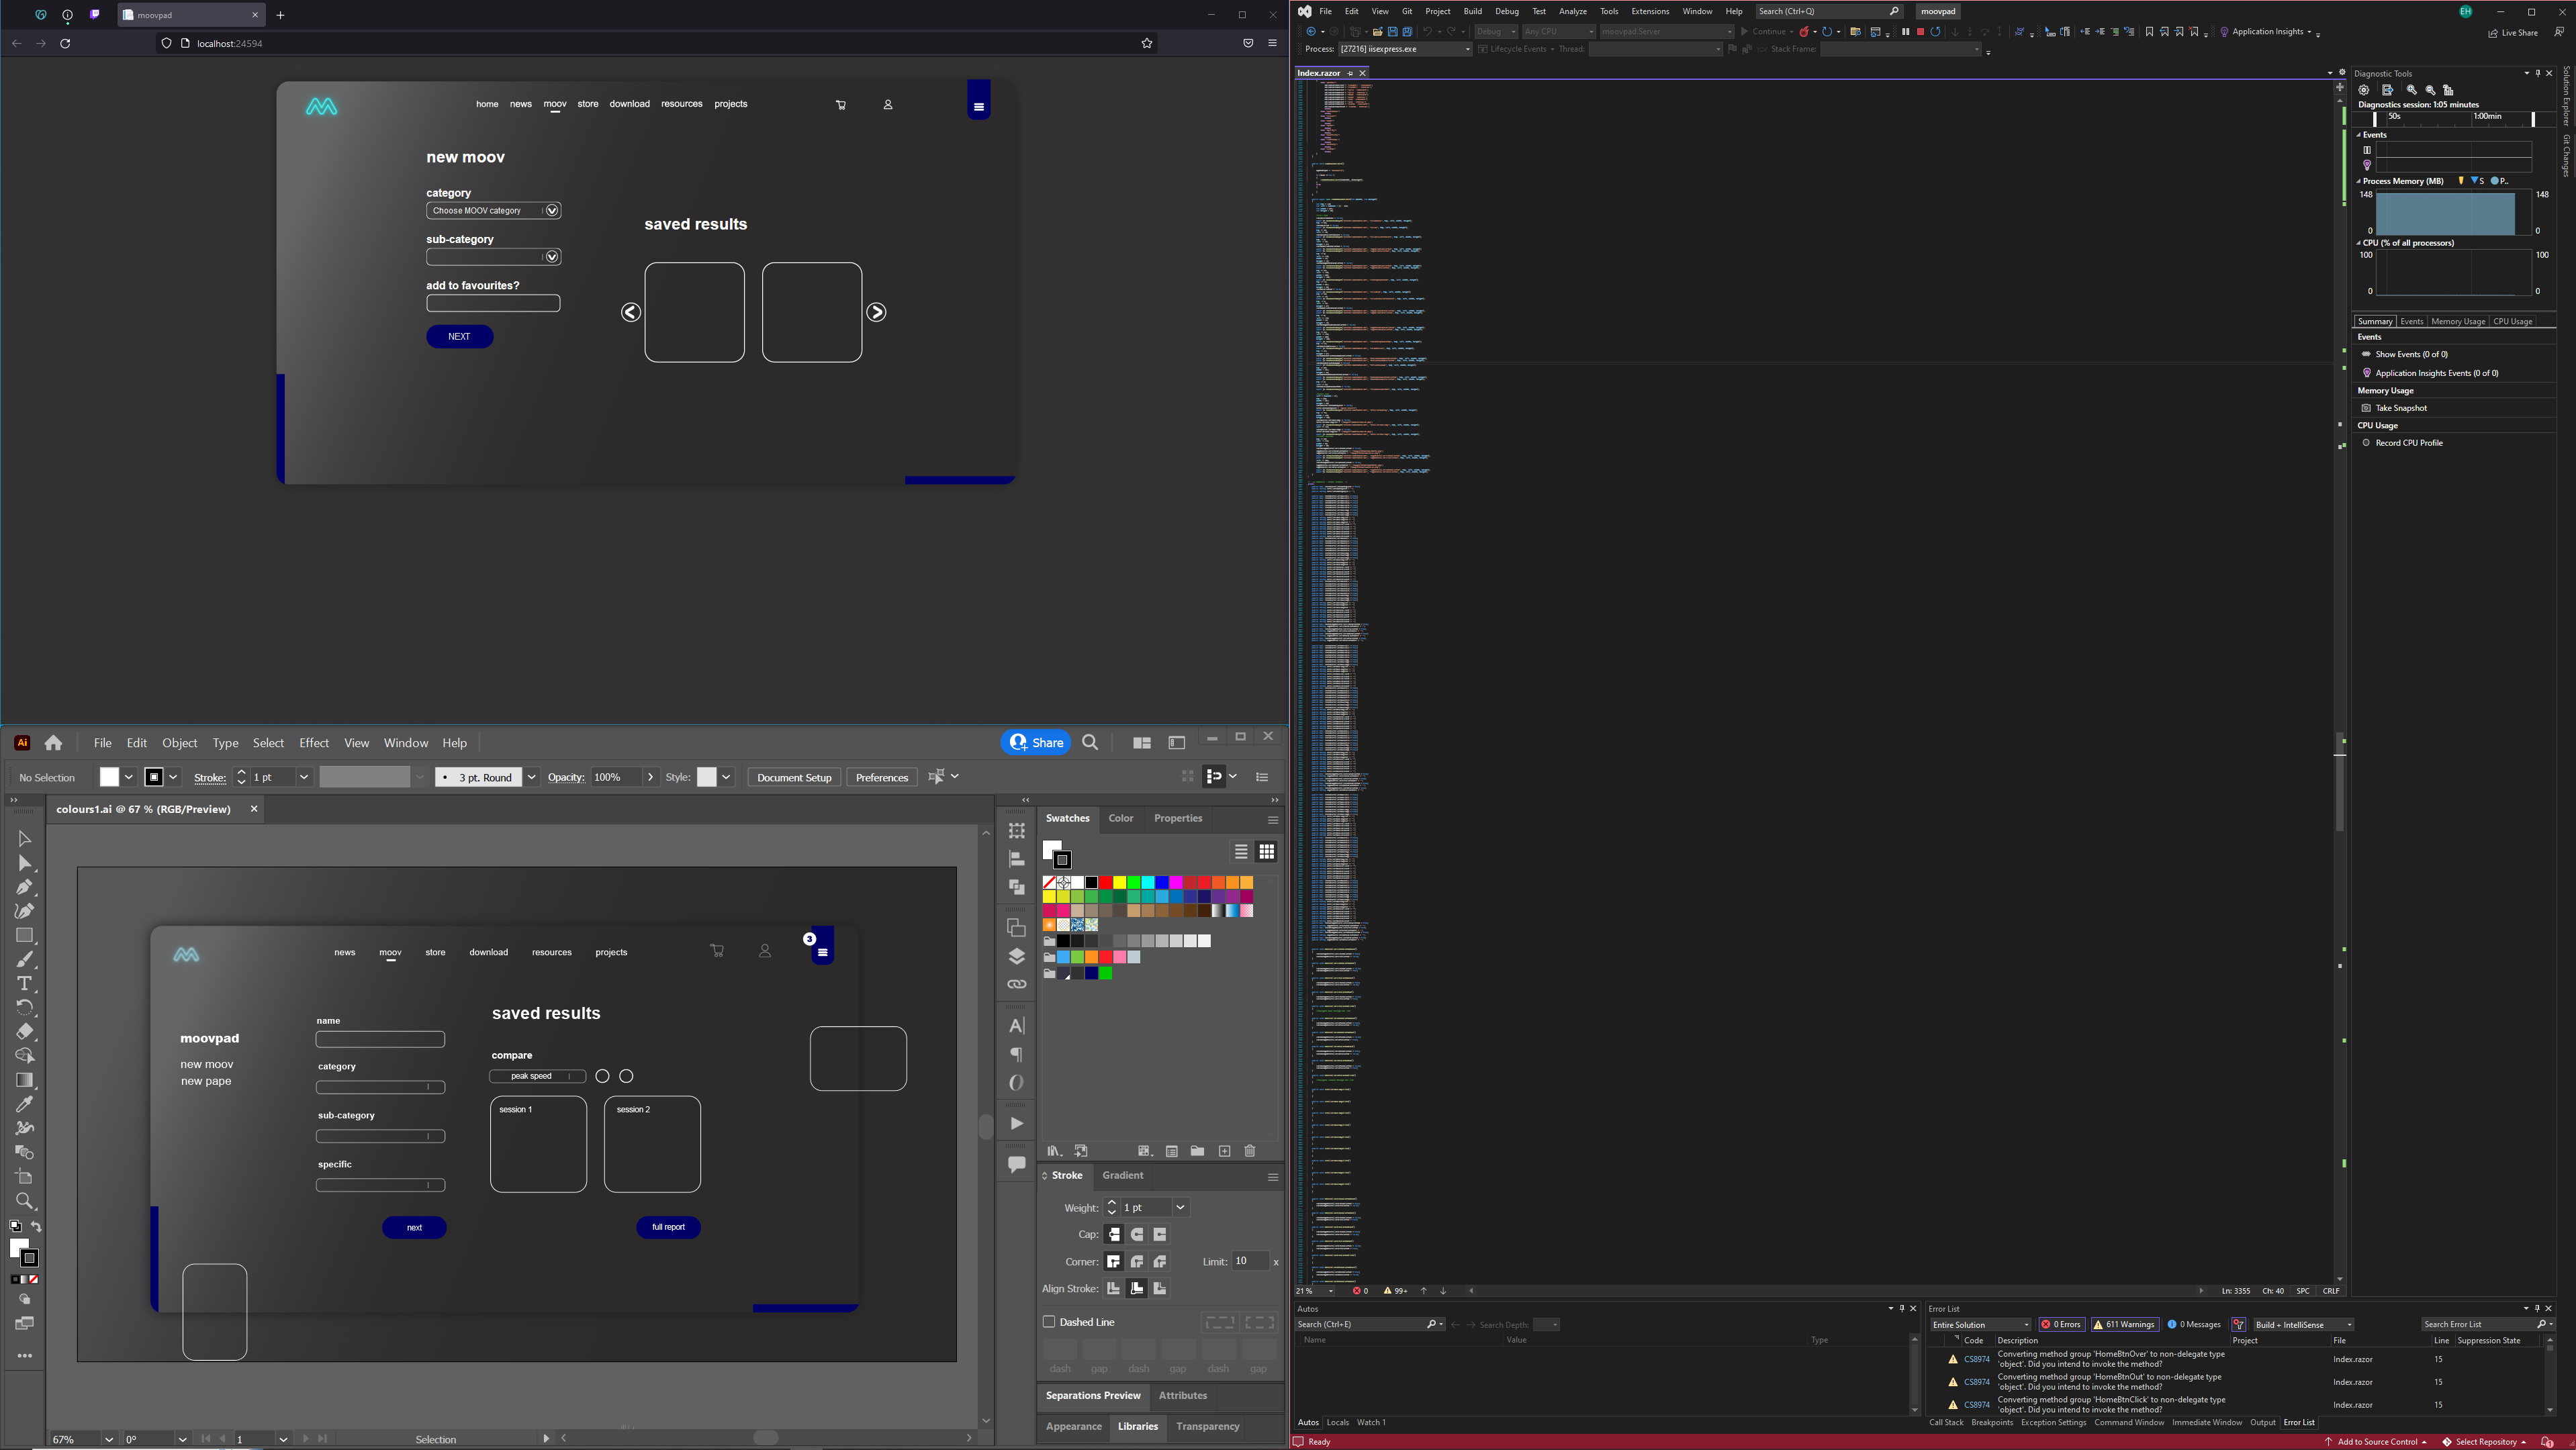Select Round Cap option in Stroke panel

pos(1137,1235)
